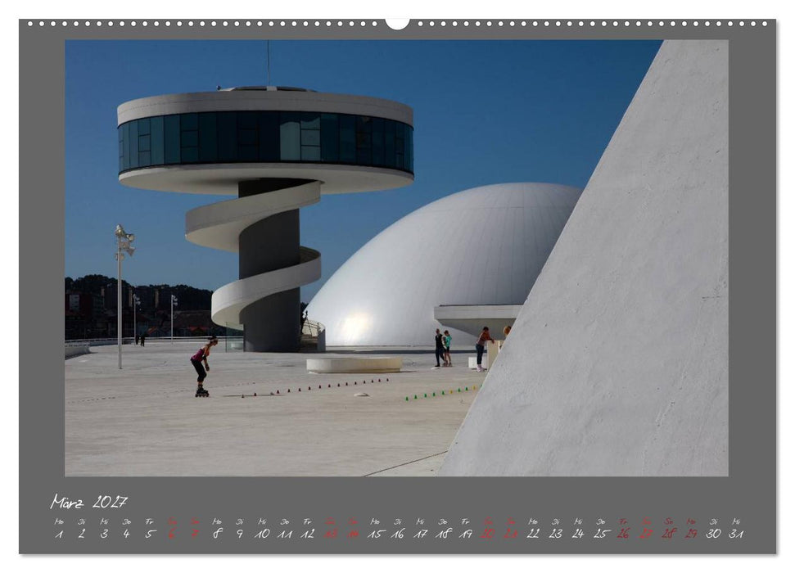Viewport: 795px width, 573px height.
Task: Select day 2 in the calendar row
Action: click(x=82, y=534)
